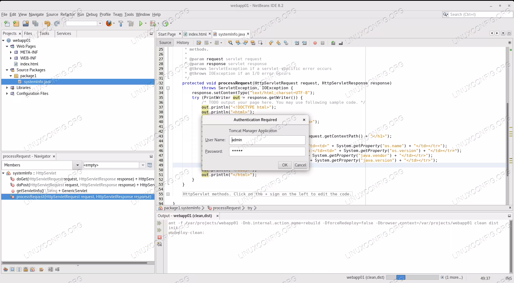Click the Clean and Build Project icon
The width and height of the screenshot is (514, 283).
(x=131, y=24)
